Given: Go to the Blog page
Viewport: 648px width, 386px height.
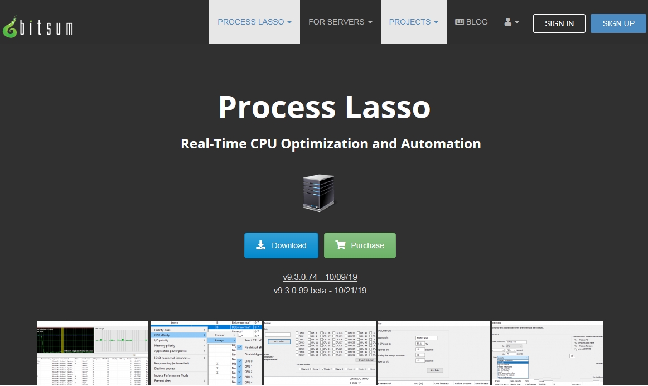Looking at the screenshot, I should [x=471, y=22].
